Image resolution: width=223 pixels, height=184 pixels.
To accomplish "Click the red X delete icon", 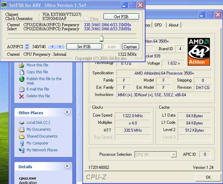I will [22, 96].
